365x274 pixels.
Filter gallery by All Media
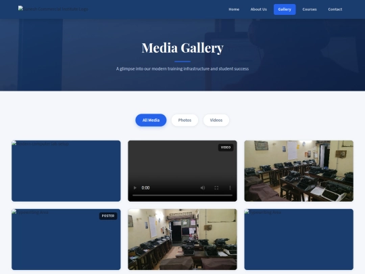click(151, 120)
